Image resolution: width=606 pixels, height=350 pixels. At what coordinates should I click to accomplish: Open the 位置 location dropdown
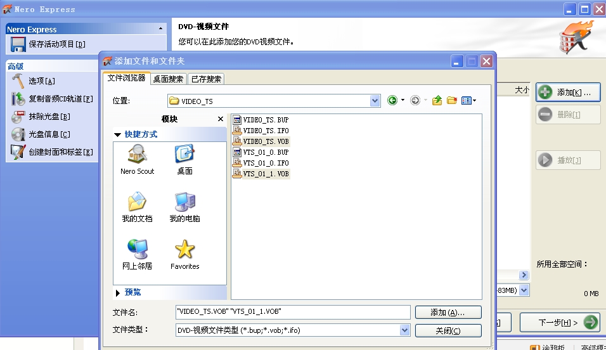click(375, 101)
